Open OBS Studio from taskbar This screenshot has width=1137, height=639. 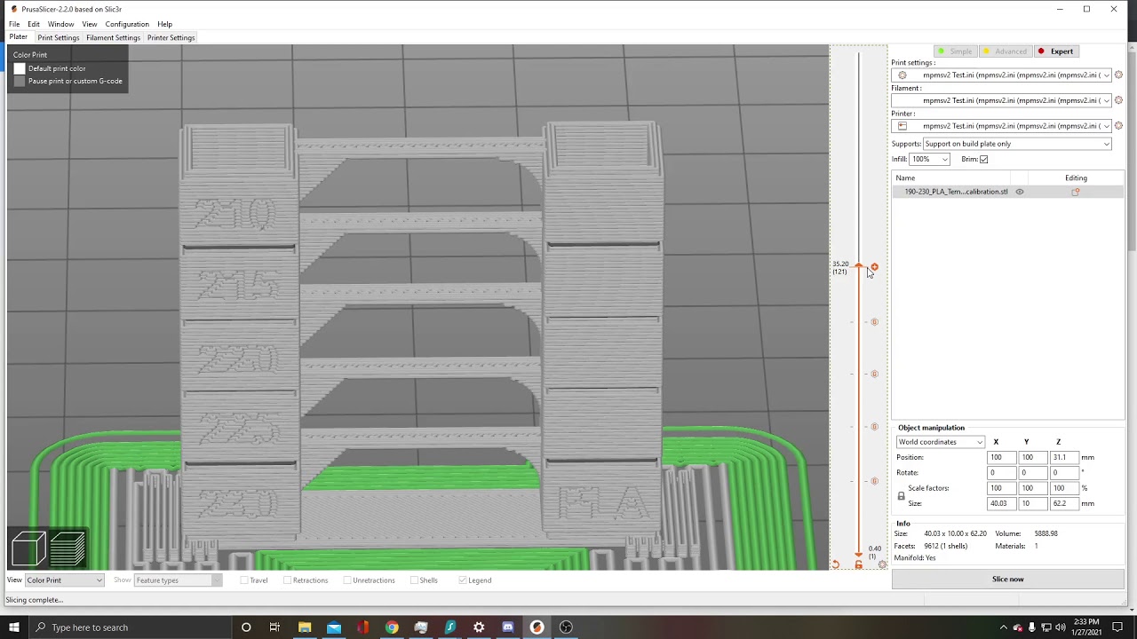click(566, 627)
